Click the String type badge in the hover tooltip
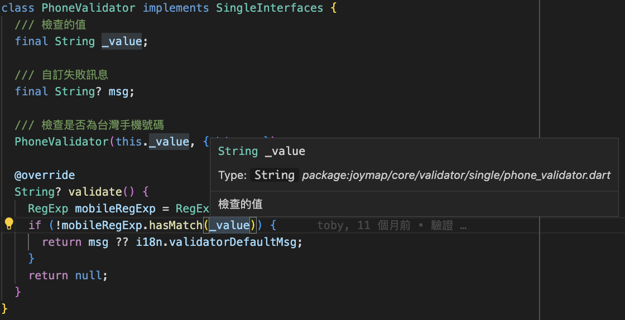 [275, 175]
